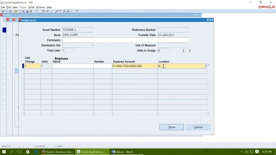Click the first row Units cell

tap(47, 66)
